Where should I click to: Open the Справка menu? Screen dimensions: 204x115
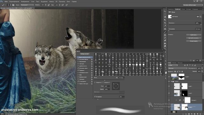tap(74, 2)
